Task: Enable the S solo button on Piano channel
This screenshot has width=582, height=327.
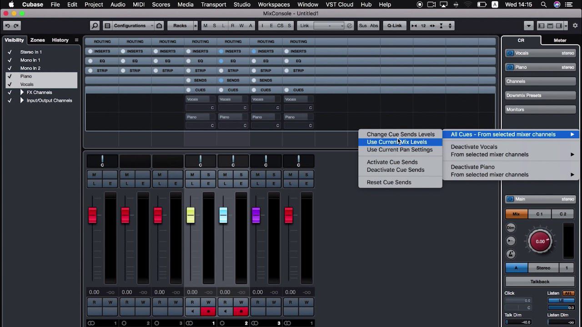Action: click(x=208, y=175)
